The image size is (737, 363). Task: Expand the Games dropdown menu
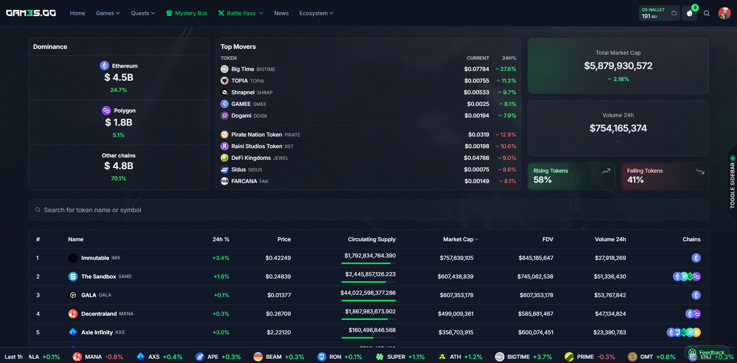tap(108, 13)
